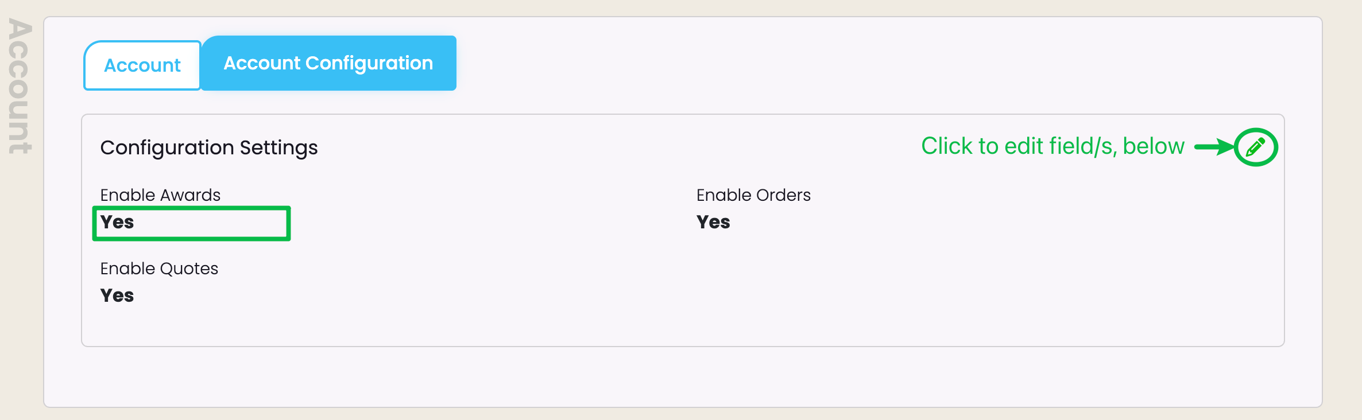Image resolution: width=1362 pixels, height=420 pixels.
Task: Click the green pencil edit icon
Action: [x=1255, y=147]
